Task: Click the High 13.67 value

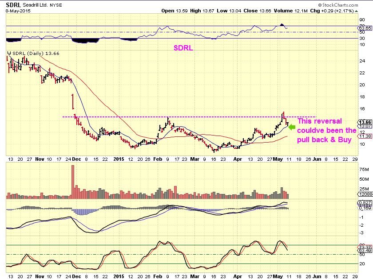Action: (202, 11)
